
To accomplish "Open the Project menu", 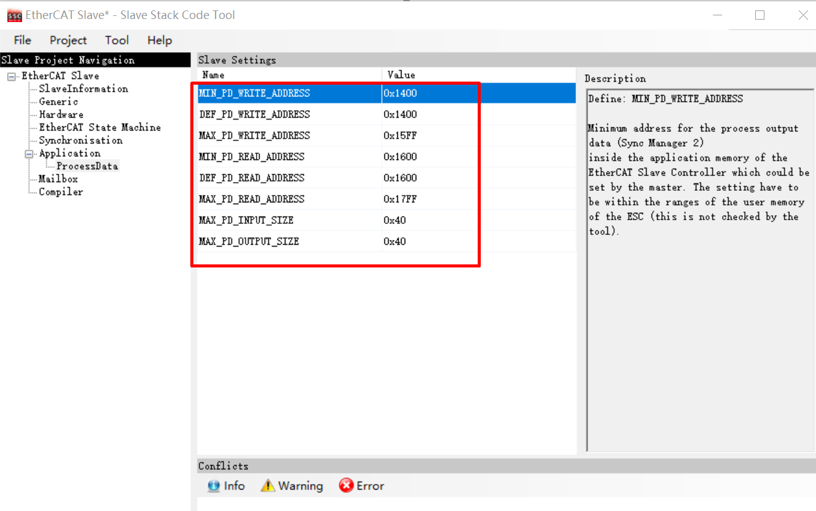I will click(68, 40).
